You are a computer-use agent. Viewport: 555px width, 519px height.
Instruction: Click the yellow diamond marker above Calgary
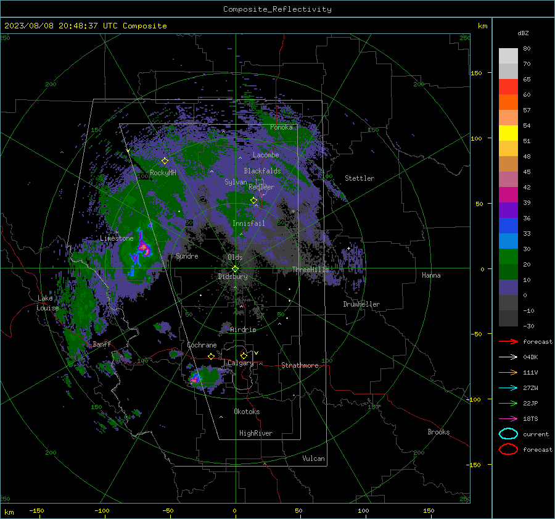pos(244,355)
